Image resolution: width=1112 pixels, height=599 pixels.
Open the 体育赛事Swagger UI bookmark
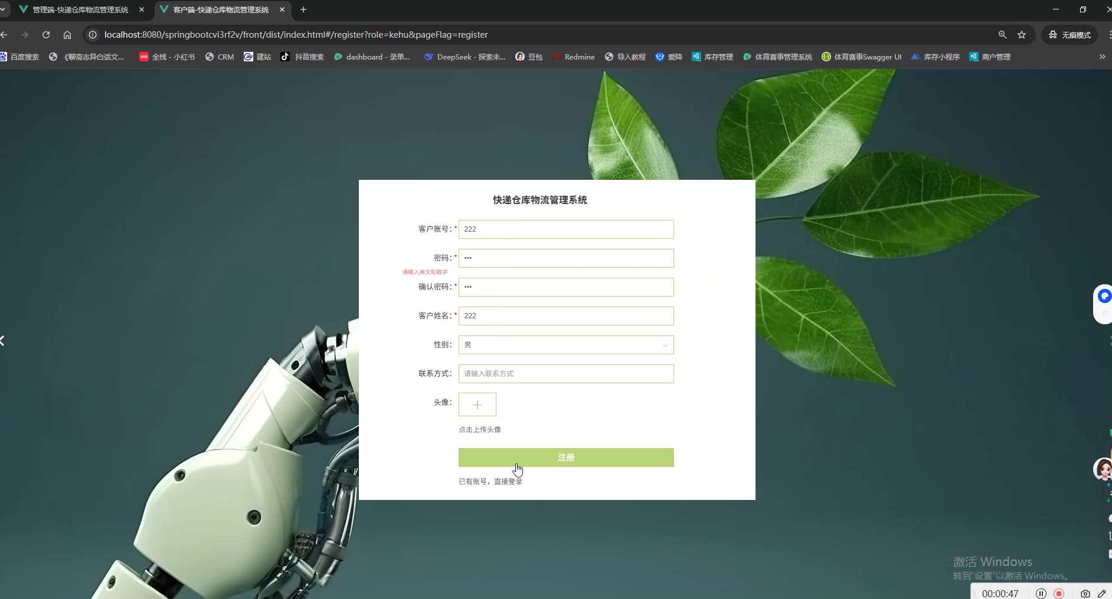[862, 57]
